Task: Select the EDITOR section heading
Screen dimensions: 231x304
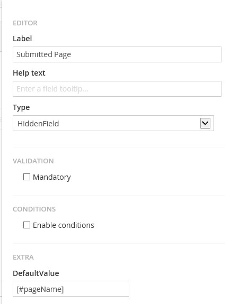Action: coord(25,23)
